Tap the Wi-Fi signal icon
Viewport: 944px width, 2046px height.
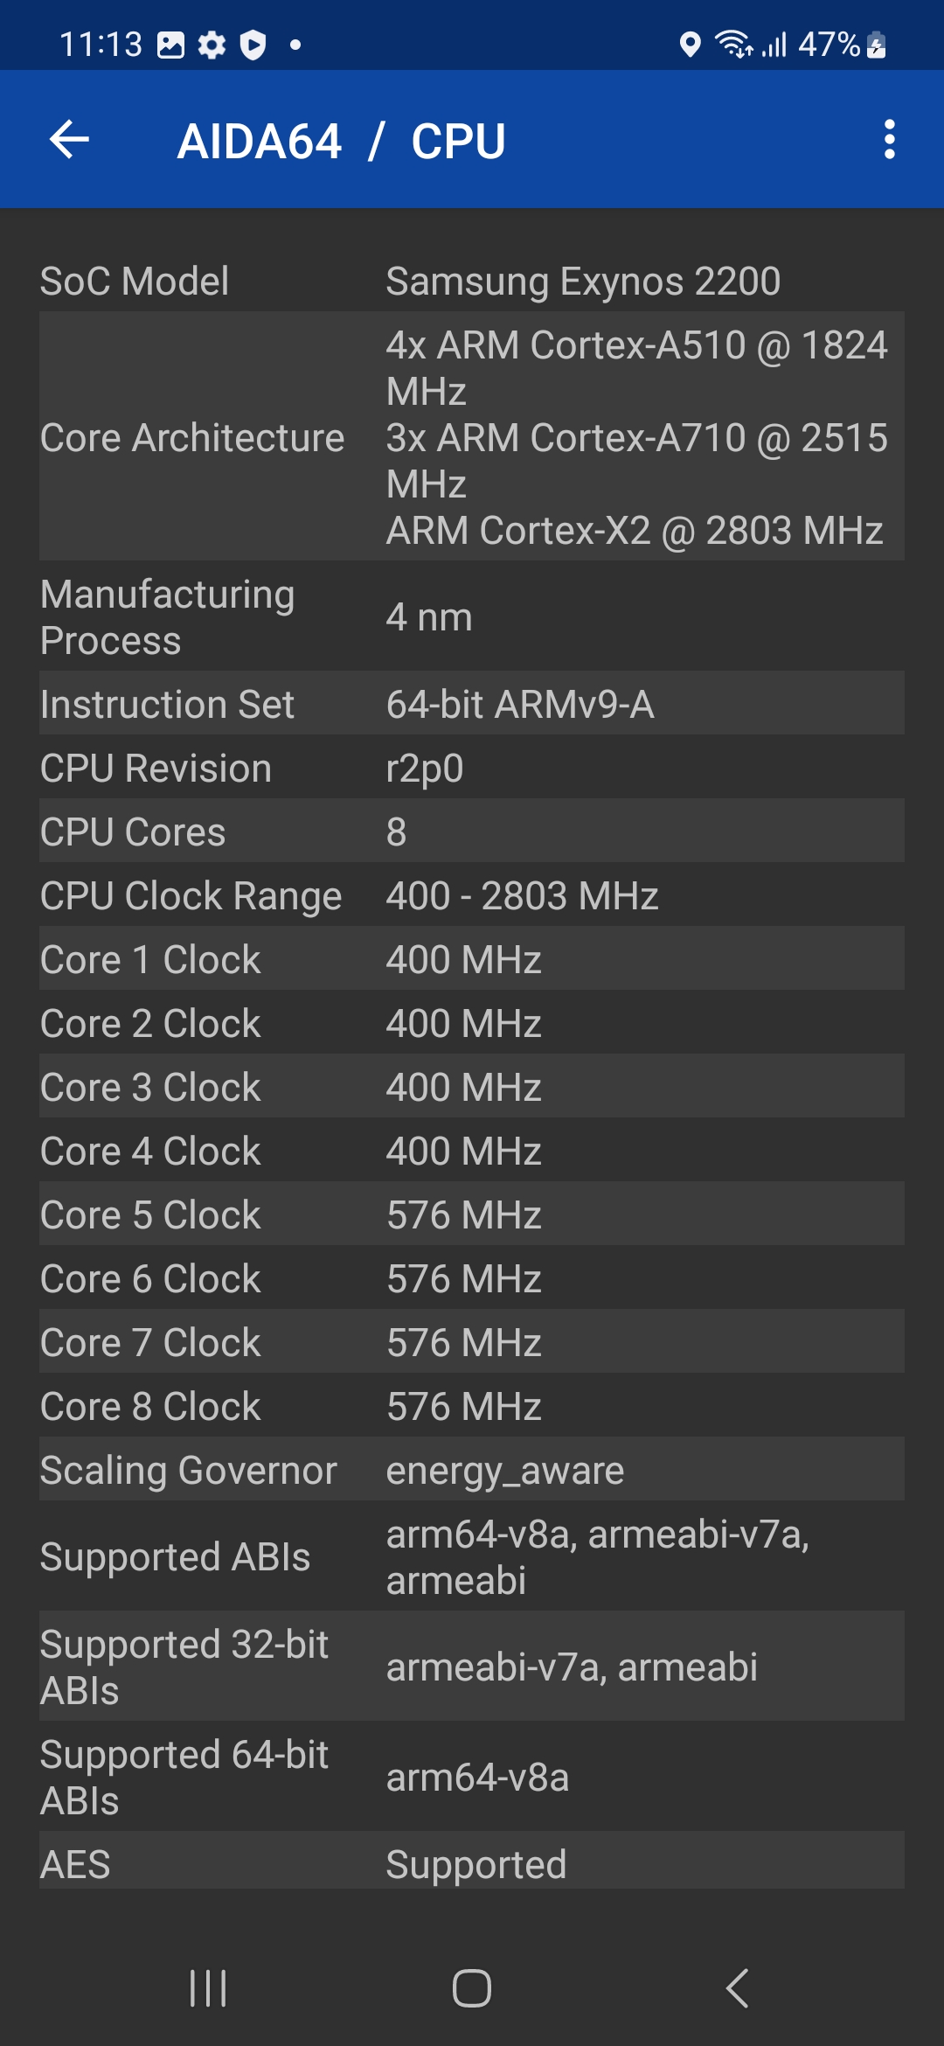pyautogui.click(x=733, y=44)
